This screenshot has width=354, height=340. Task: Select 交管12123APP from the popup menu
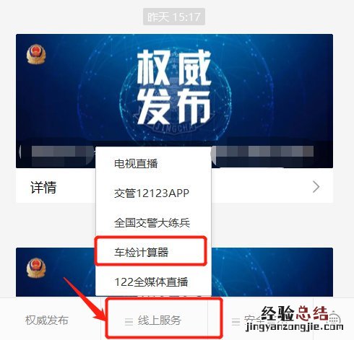pos(153,193)
